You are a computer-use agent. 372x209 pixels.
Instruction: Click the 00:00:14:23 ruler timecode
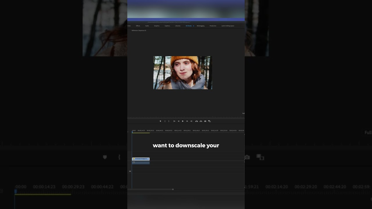pos(141,131)
